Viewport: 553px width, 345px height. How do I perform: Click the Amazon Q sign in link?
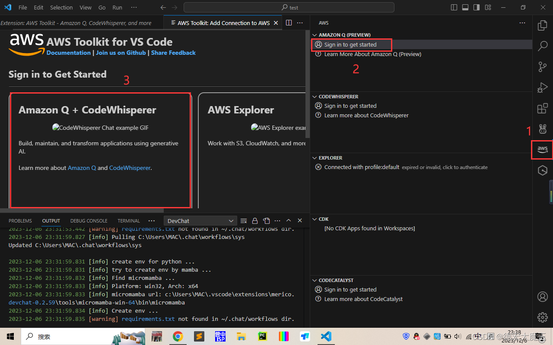coord(350,44)
